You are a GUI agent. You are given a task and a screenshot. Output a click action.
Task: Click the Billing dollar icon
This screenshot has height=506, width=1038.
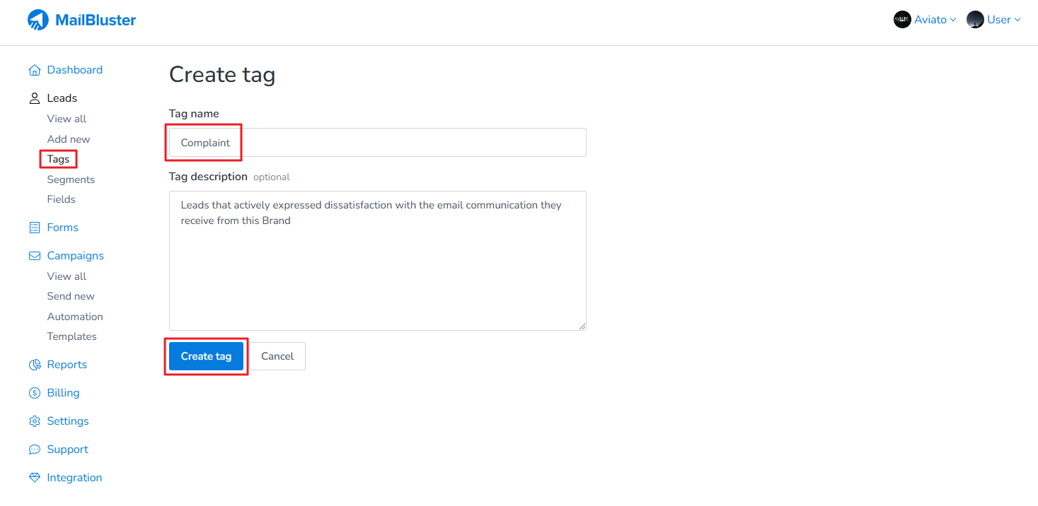coord(34,393)
